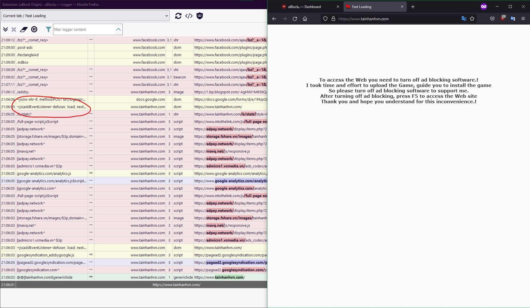Open the Firefox translate page icon
Viewport: 530px width, 308px height.
(464, 19)
